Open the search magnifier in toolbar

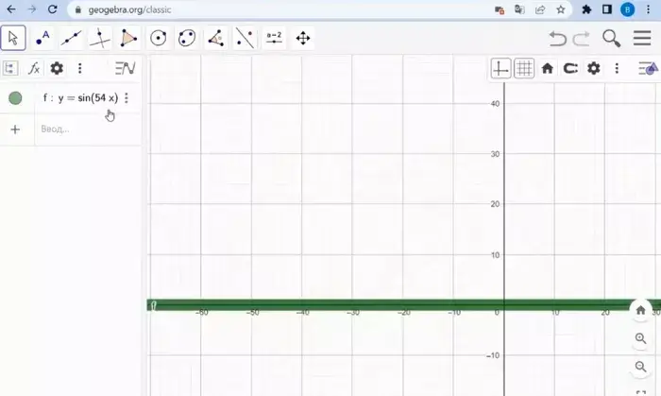[611, 39]
